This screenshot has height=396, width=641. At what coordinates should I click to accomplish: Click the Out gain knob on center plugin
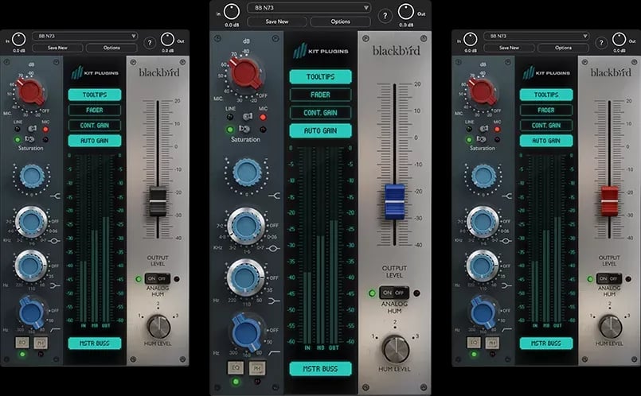pos(406,11)
